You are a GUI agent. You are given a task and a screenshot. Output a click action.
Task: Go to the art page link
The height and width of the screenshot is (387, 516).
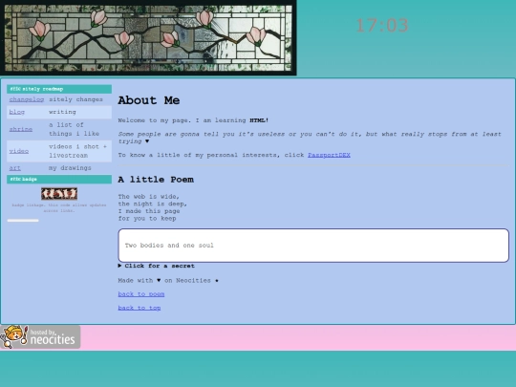tap(14, 168)
